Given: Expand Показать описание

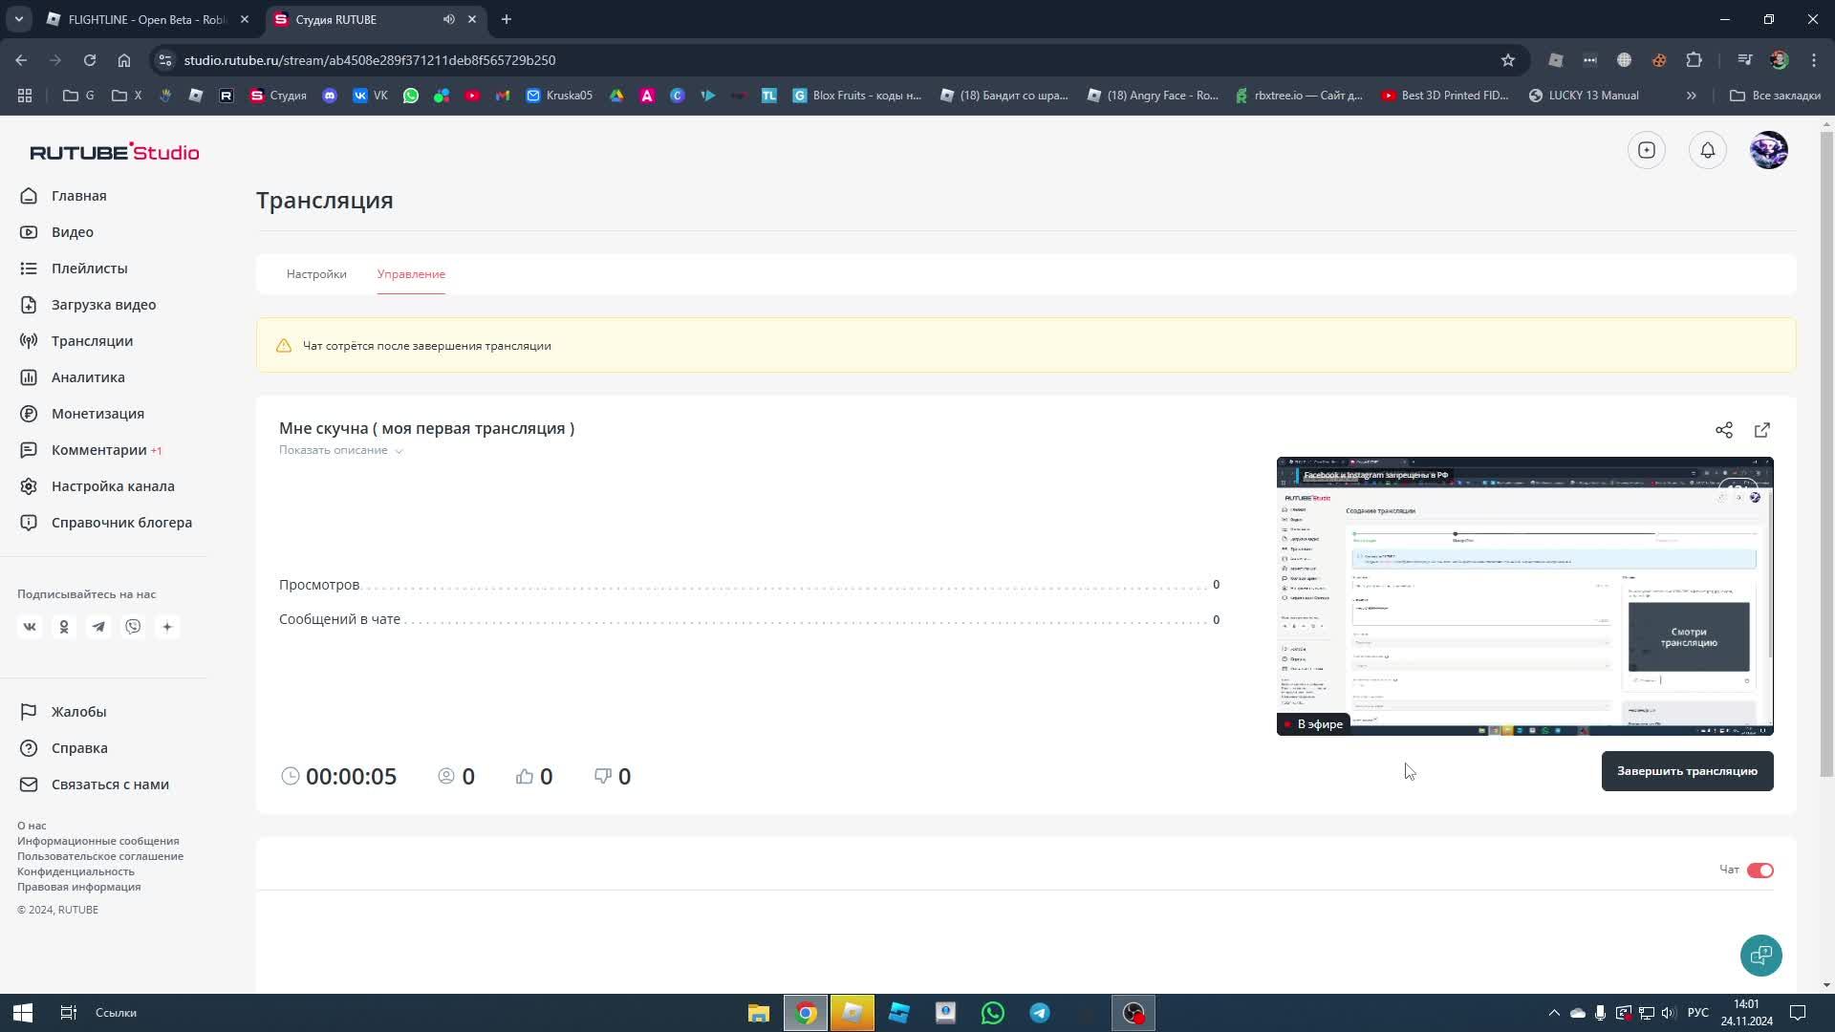Looking at the screenshot, I should point(340,450).
